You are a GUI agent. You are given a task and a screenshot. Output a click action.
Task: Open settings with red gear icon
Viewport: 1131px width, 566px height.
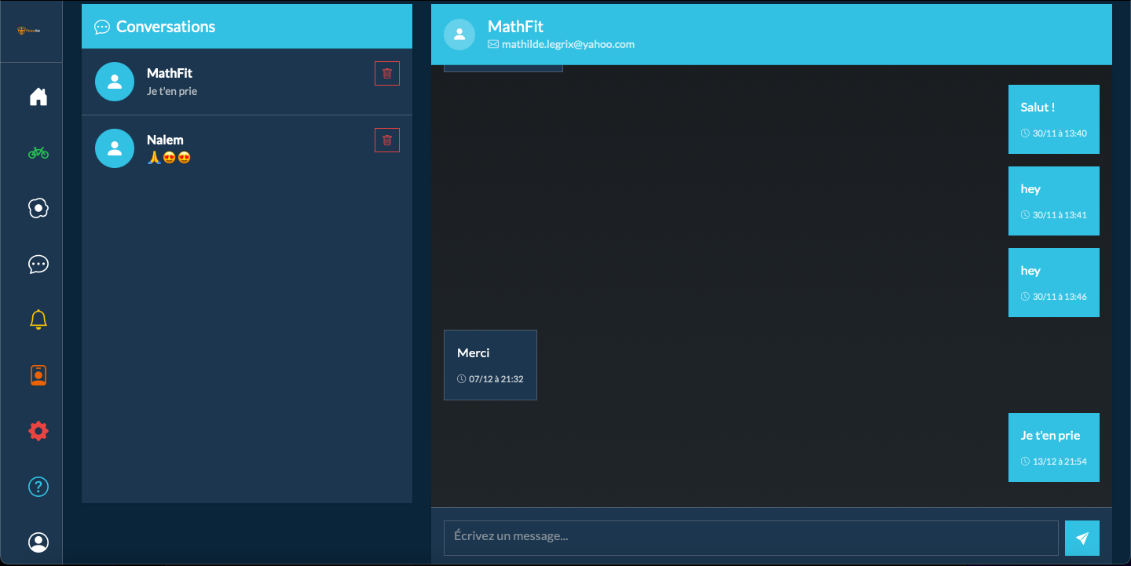38,431
